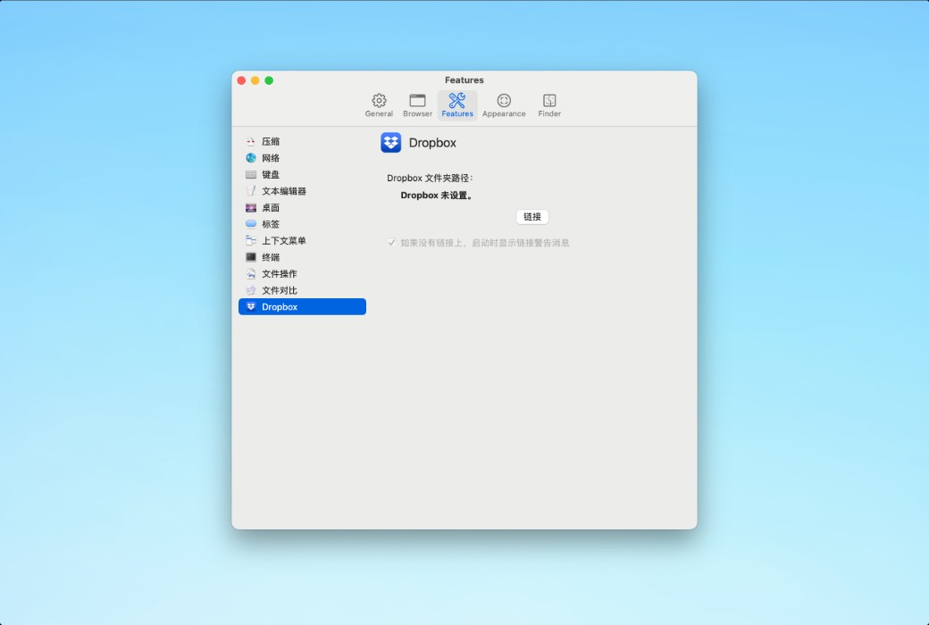Viewport: 929px width, 625px height.
Task: Click the 桌面 desktop icon
Action: [251, 208]
